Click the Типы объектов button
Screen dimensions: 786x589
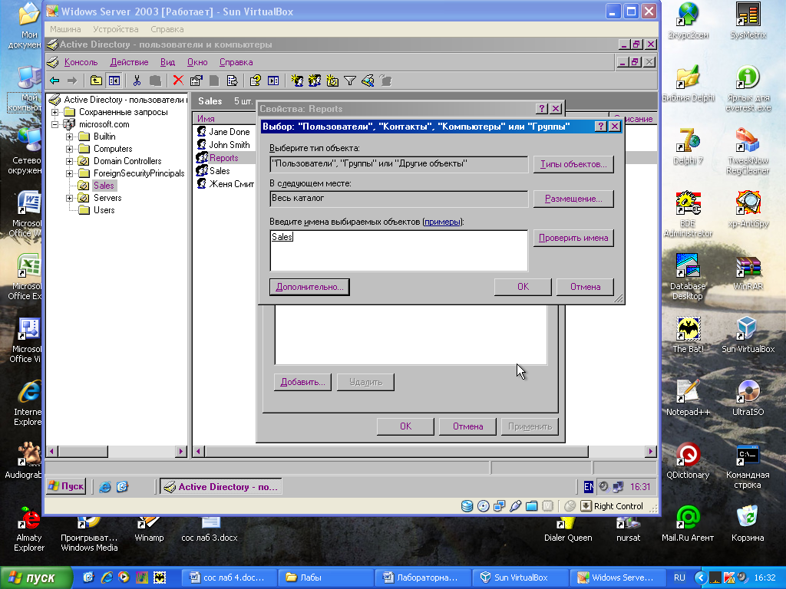[x=573, y=164]
